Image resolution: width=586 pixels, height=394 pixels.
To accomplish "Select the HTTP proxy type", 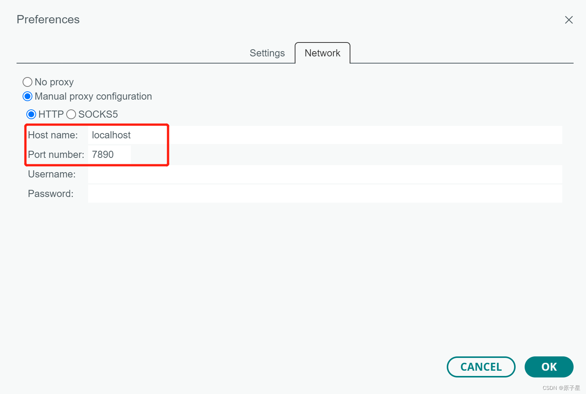I will 31,114.
